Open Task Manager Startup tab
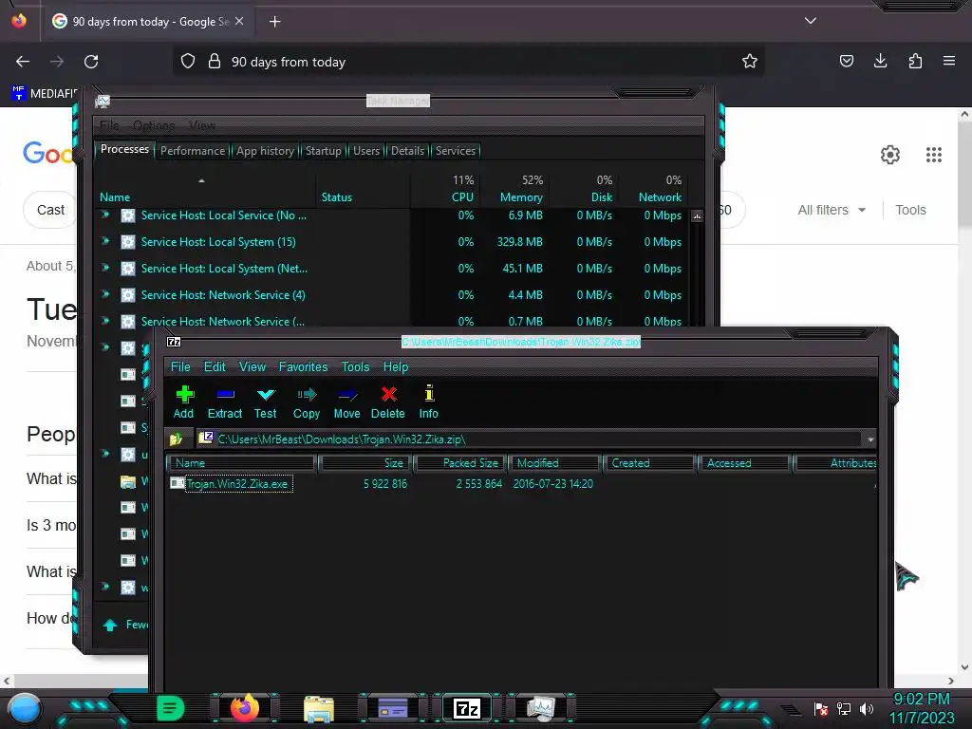The height and width of the screenshot is (729, 972). (x=323, y=151)
